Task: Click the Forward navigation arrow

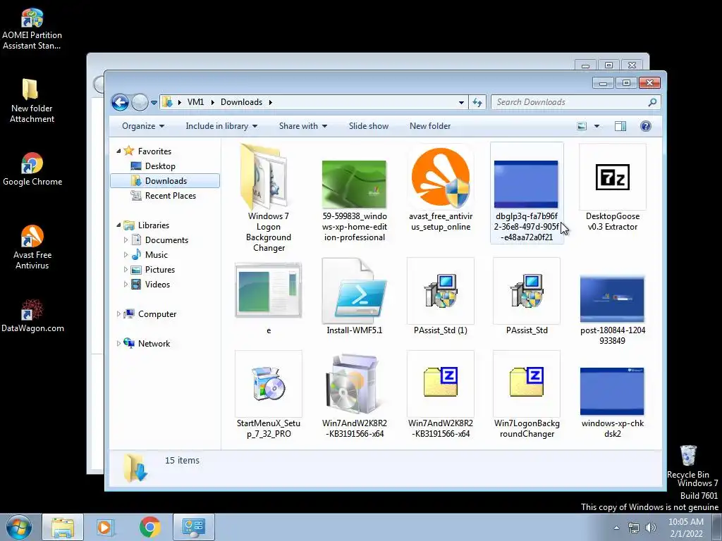Action: click(x=140, y=102)
